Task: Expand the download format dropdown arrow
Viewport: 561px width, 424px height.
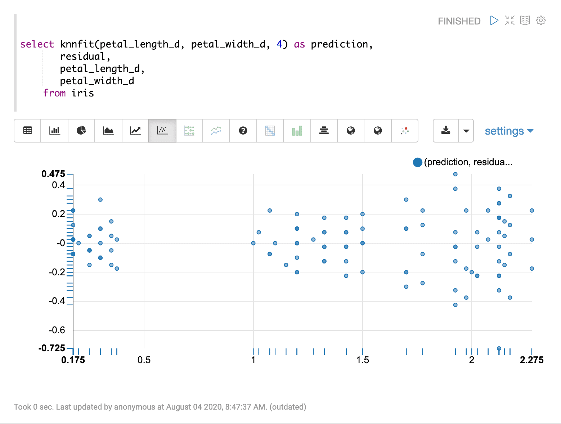Action: (x=466, y=131)
